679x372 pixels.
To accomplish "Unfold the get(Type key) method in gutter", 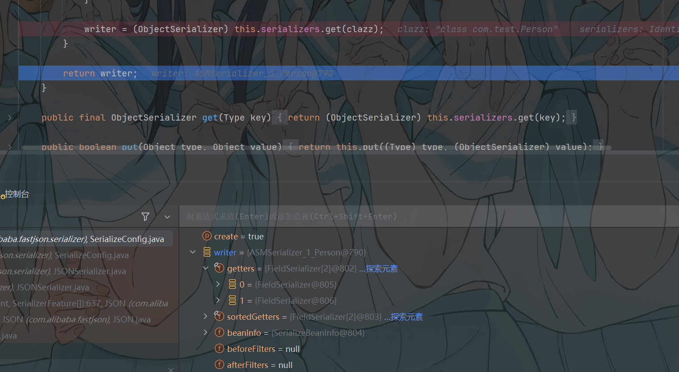I will coord(10,117).
